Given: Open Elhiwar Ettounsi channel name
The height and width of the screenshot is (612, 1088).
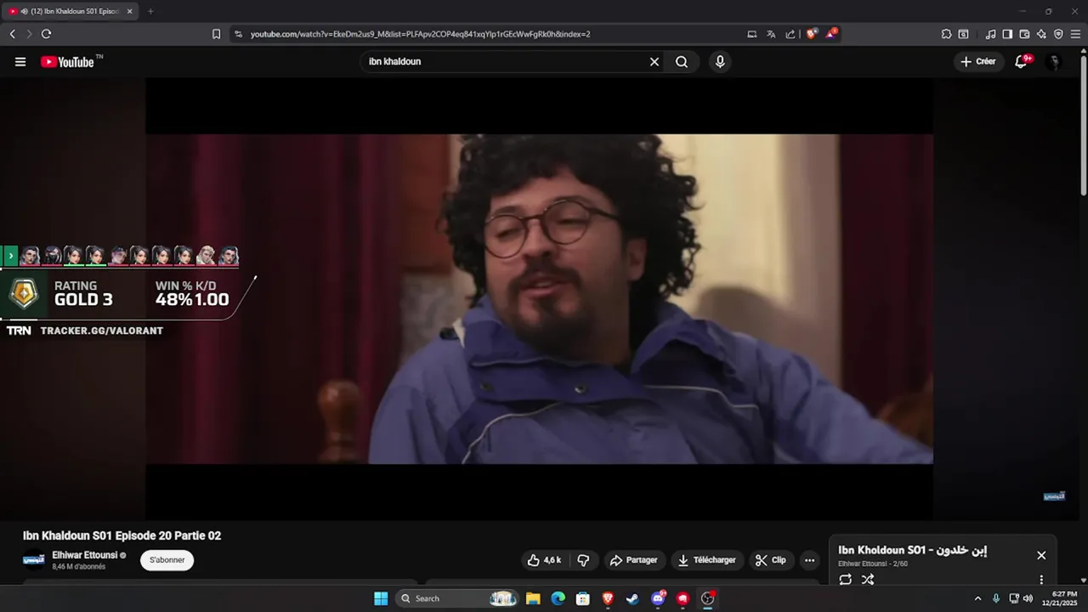Looking at the screenshot, I should 84,555.
